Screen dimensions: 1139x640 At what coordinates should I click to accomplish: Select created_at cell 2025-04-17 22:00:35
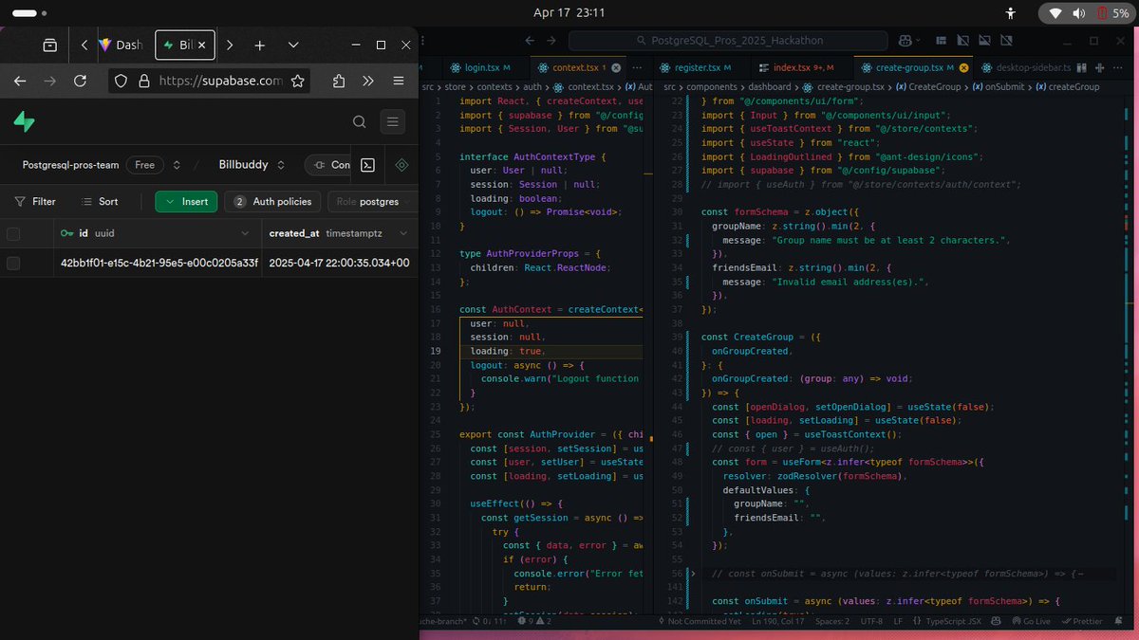click(340, 263)
